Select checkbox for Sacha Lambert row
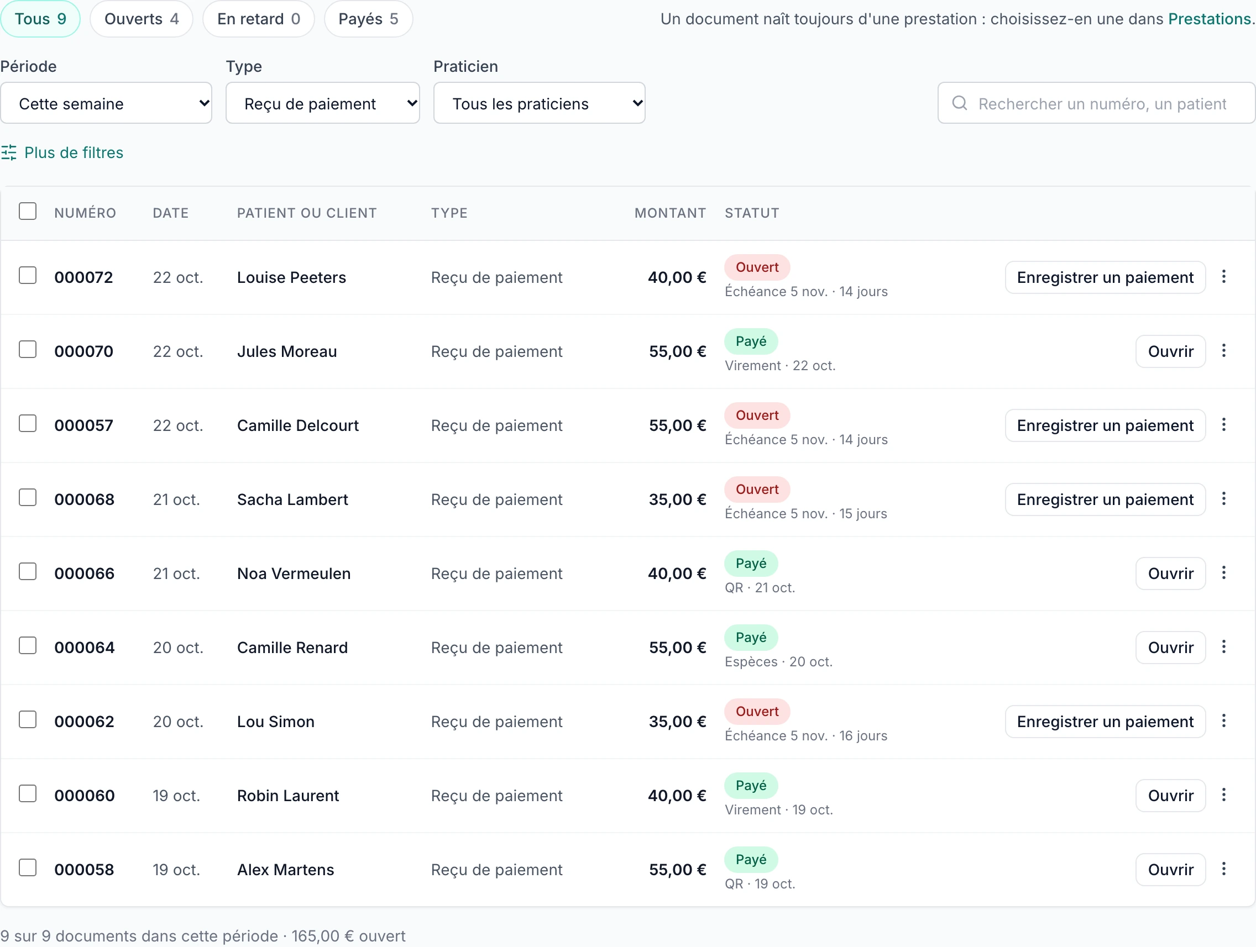Image resolution: width=1256 pixels, height=947 pixels. (27, 498)
